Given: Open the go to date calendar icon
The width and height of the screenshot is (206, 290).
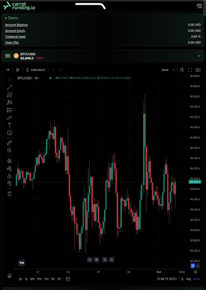Looking at the screenshot, I should 68,279.
